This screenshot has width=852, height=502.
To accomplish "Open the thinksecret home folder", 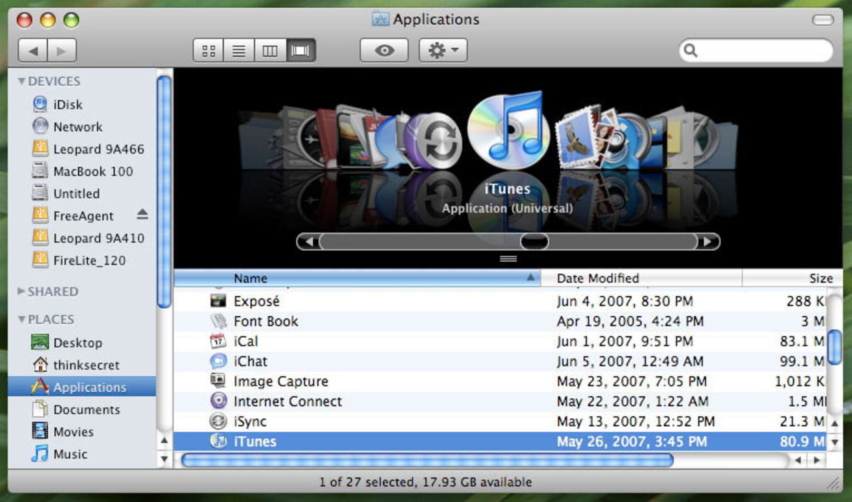I will (86, 365).
